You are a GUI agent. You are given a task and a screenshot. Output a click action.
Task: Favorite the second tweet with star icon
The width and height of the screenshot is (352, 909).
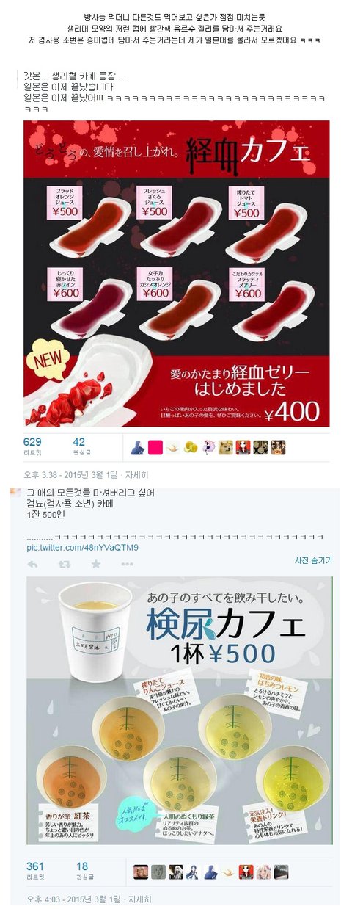click(x=95, y=564)
